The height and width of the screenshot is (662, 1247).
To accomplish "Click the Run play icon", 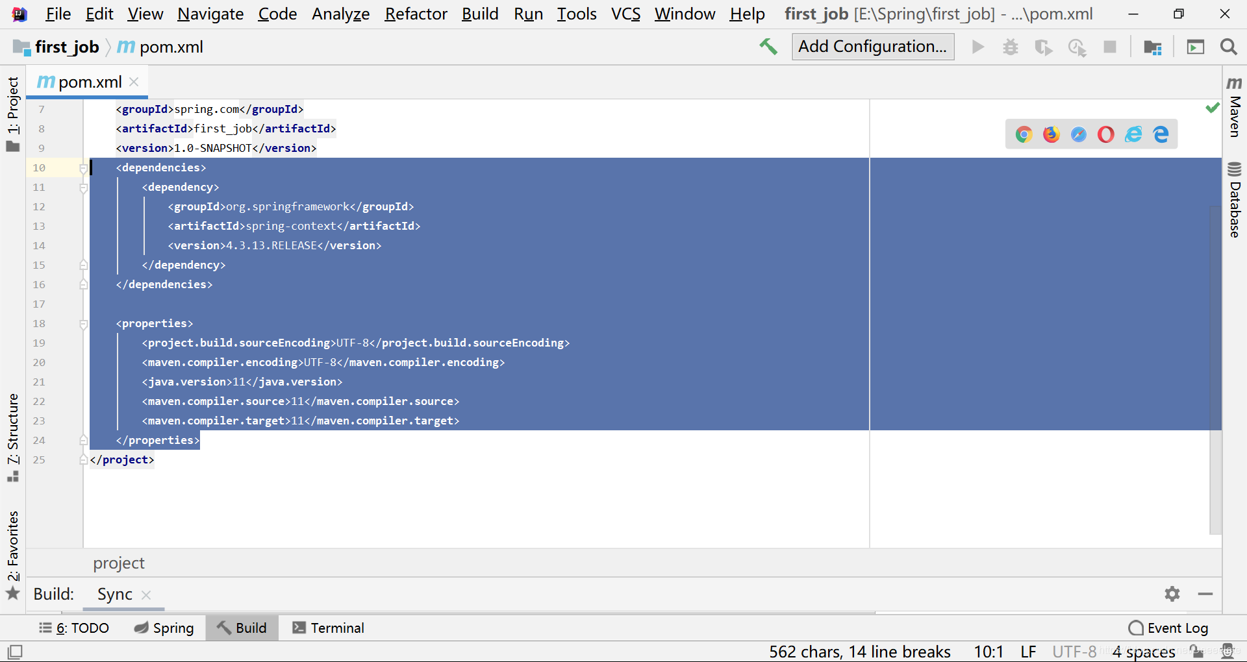I will point(977,47).
